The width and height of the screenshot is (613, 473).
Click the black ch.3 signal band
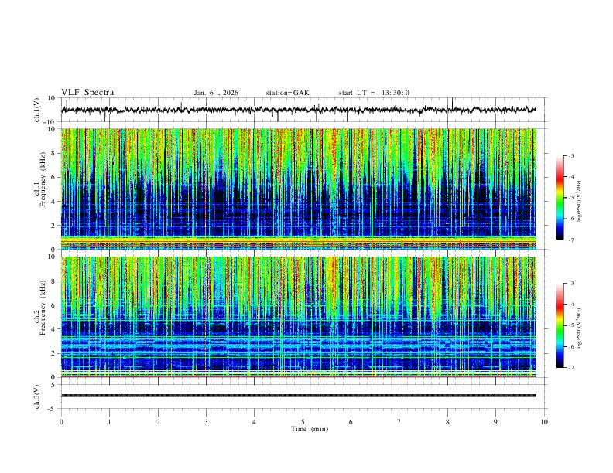coord(299,396)
